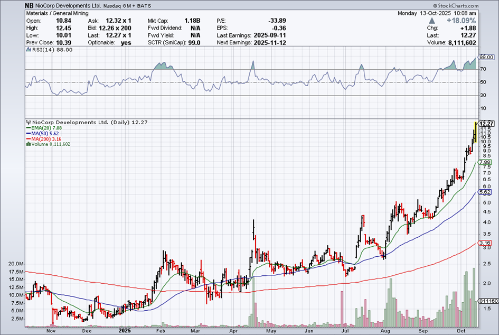Click the green up-arrow change indicator icon

click(x=432, y=21)
